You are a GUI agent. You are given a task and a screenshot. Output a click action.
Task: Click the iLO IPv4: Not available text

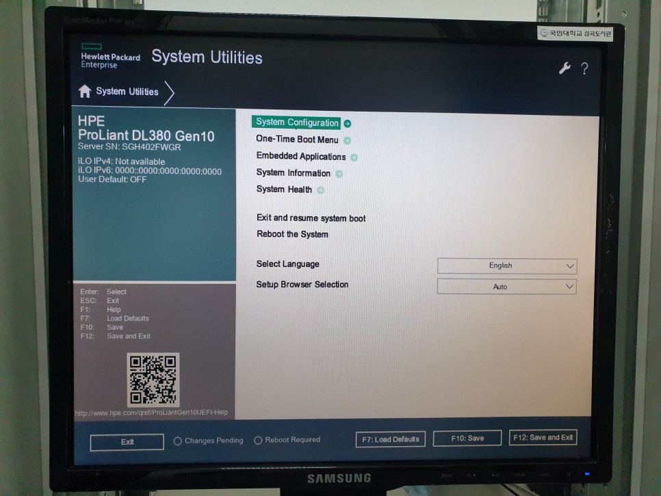[x=121, y=161]
